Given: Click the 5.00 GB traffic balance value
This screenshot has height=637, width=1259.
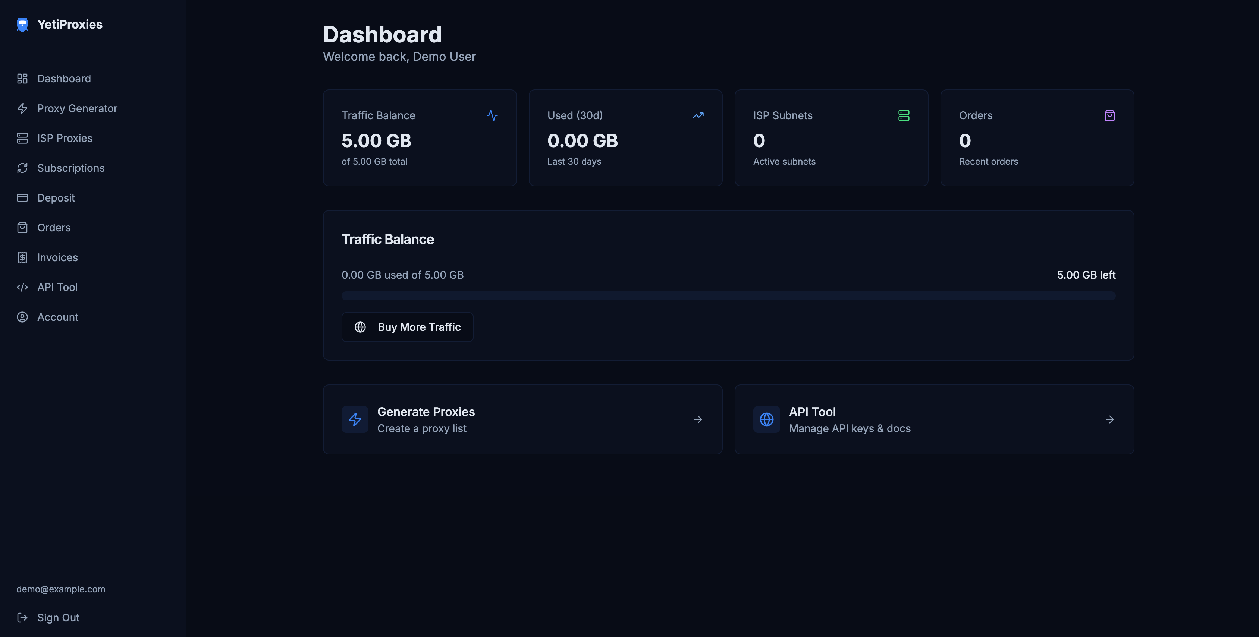Looking at the screenshot, I should pos(376,140).
